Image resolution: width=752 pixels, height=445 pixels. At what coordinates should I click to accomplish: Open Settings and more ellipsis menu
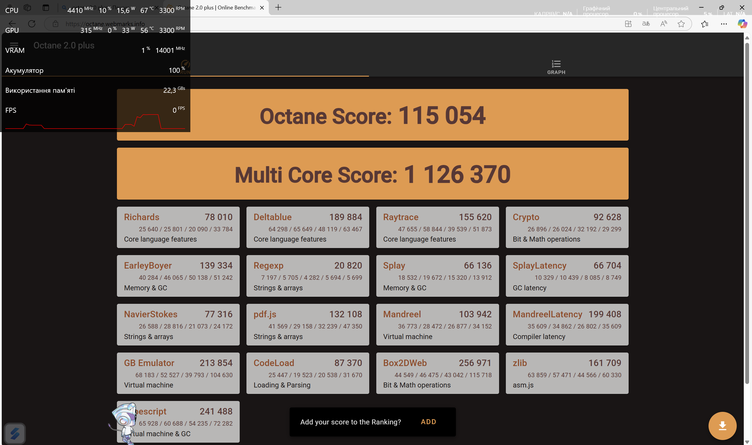[x=724, y=24]
